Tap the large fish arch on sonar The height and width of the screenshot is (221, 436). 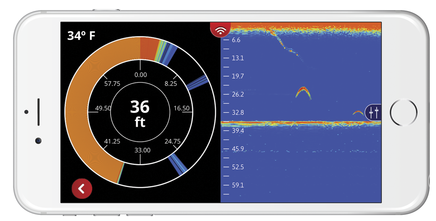tap(303, 93)
